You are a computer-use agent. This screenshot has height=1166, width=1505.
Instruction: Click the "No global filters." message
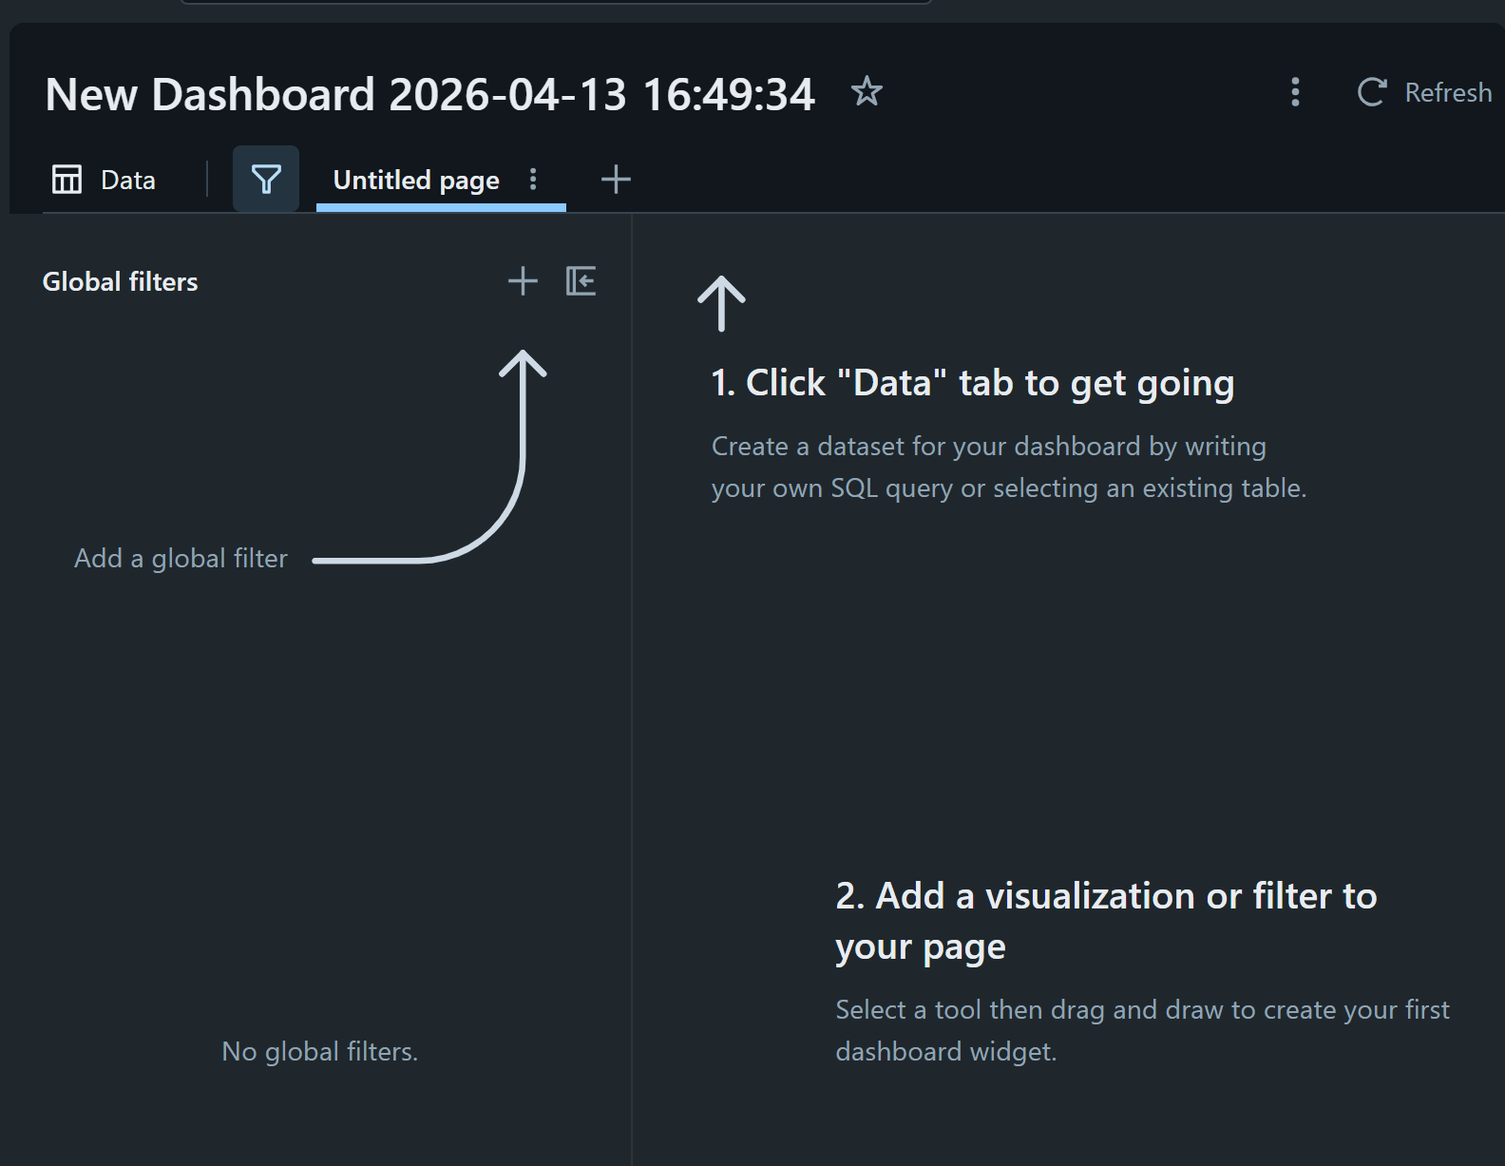tap(319, 1052)
